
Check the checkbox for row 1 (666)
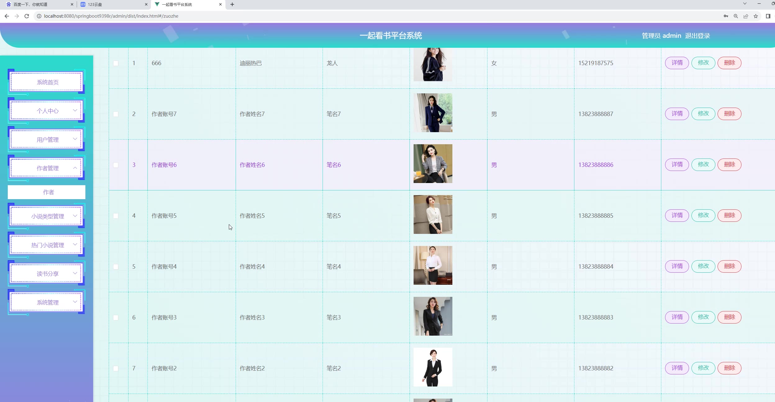pyautogui.click(x=116, y=63)
